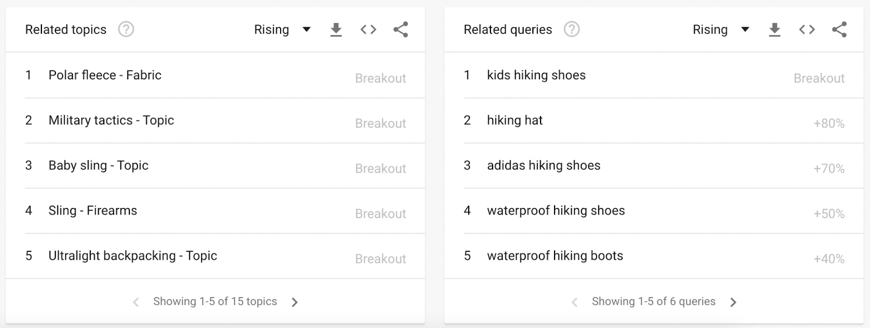Click the download icon on Related topics panel
870x328 pixels.
pos(336,30)
